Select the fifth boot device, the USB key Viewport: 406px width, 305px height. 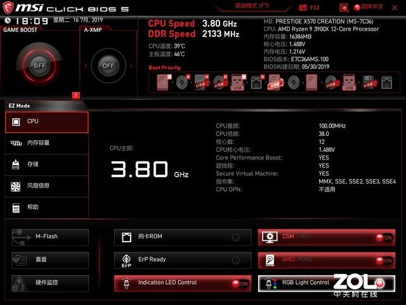click(238, 82)
